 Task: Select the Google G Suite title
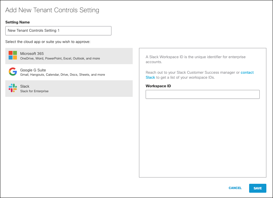pos(33,70)
